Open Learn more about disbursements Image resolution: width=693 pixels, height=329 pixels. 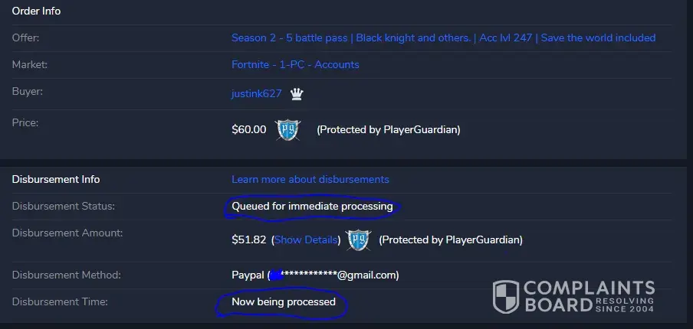point(310,179)
